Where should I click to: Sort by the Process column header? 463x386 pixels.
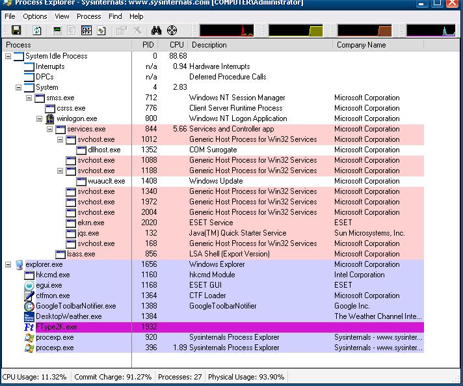(67, 45)
